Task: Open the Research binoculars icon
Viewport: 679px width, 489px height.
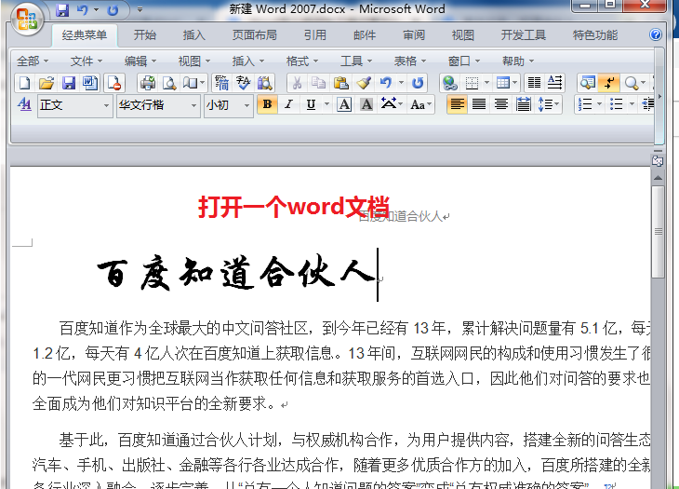Action: 264,82
